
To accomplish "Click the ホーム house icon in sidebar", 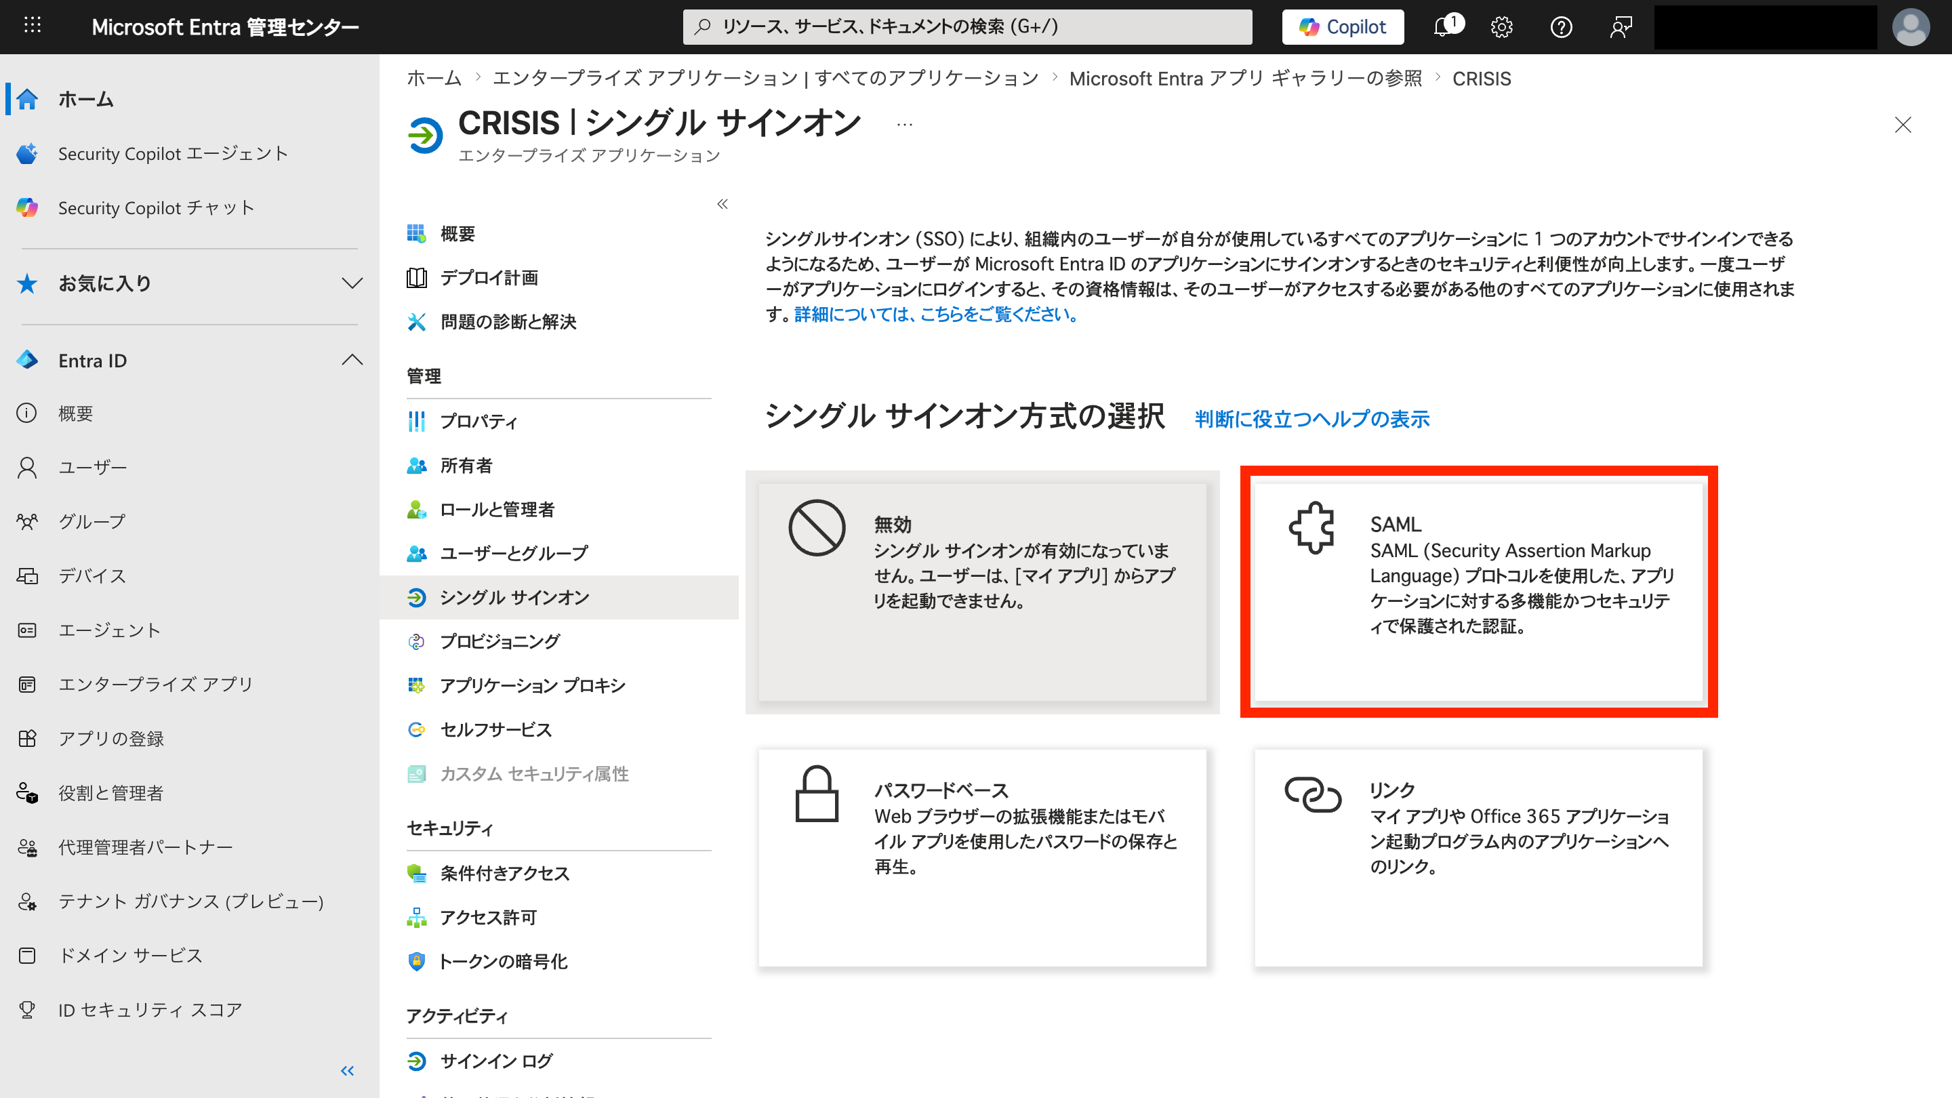I will pyautogui.click(x=27, y=99).
